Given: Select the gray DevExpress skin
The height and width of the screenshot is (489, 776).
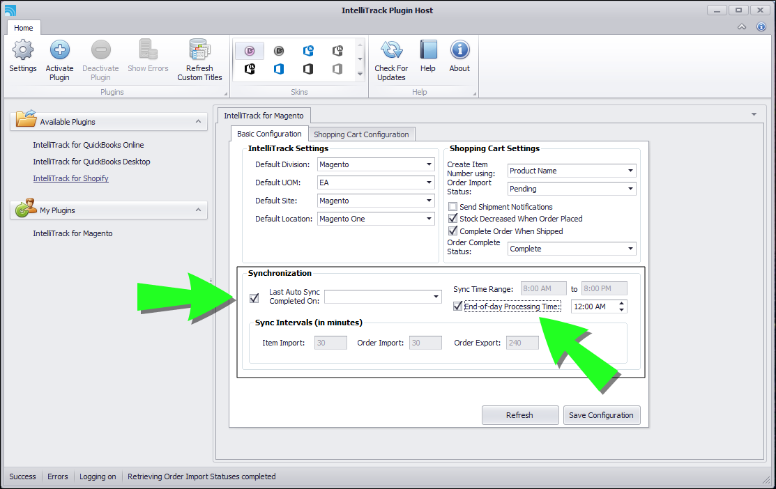Looking at the screenshot, I should (279, 50).
